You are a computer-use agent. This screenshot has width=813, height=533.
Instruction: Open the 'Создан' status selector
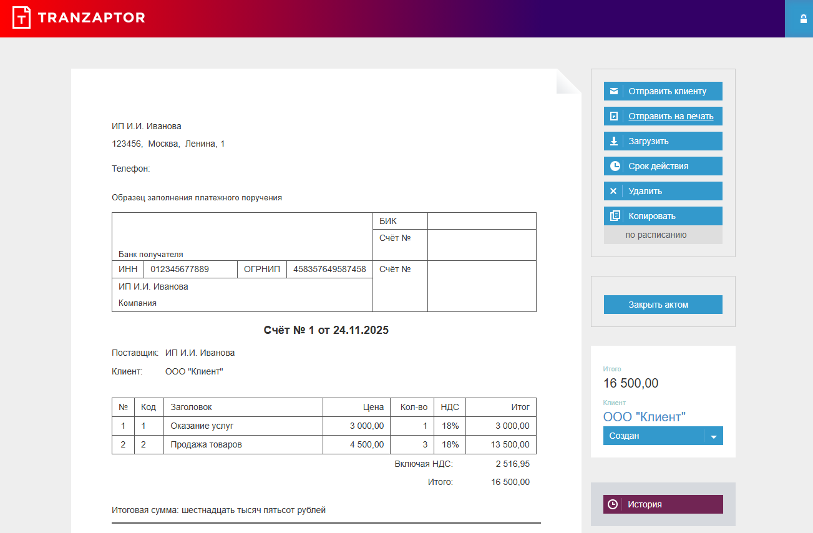click(x=653, y=436)
